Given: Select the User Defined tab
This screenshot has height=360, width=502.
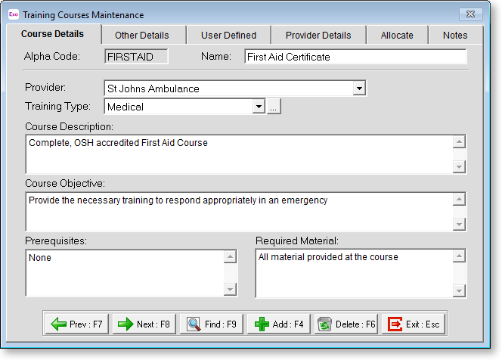Looking at the screenshot, I should (228, 36).
